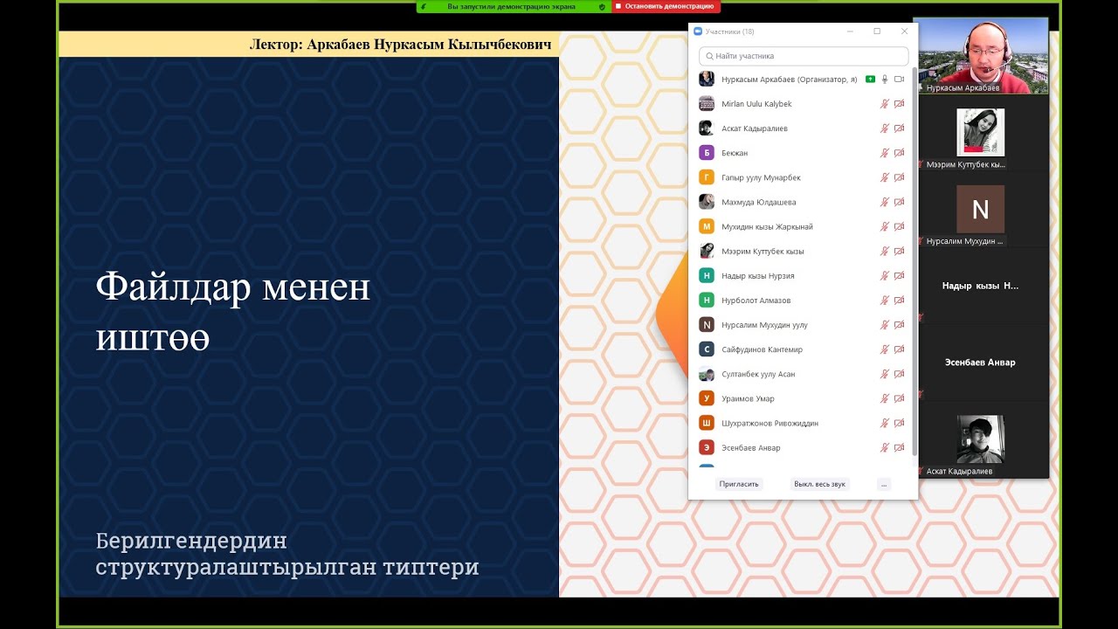The height and width of the screenshot is (629, 1118).
Task: Click Нуркасым Аркабаев webcam video thumbnail
Action: point(981,56)
